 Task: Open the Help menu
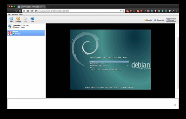tap(21, 14)
